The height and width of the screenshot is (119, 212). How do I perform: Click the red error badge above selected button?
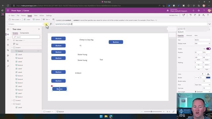(x=52, y=86)
